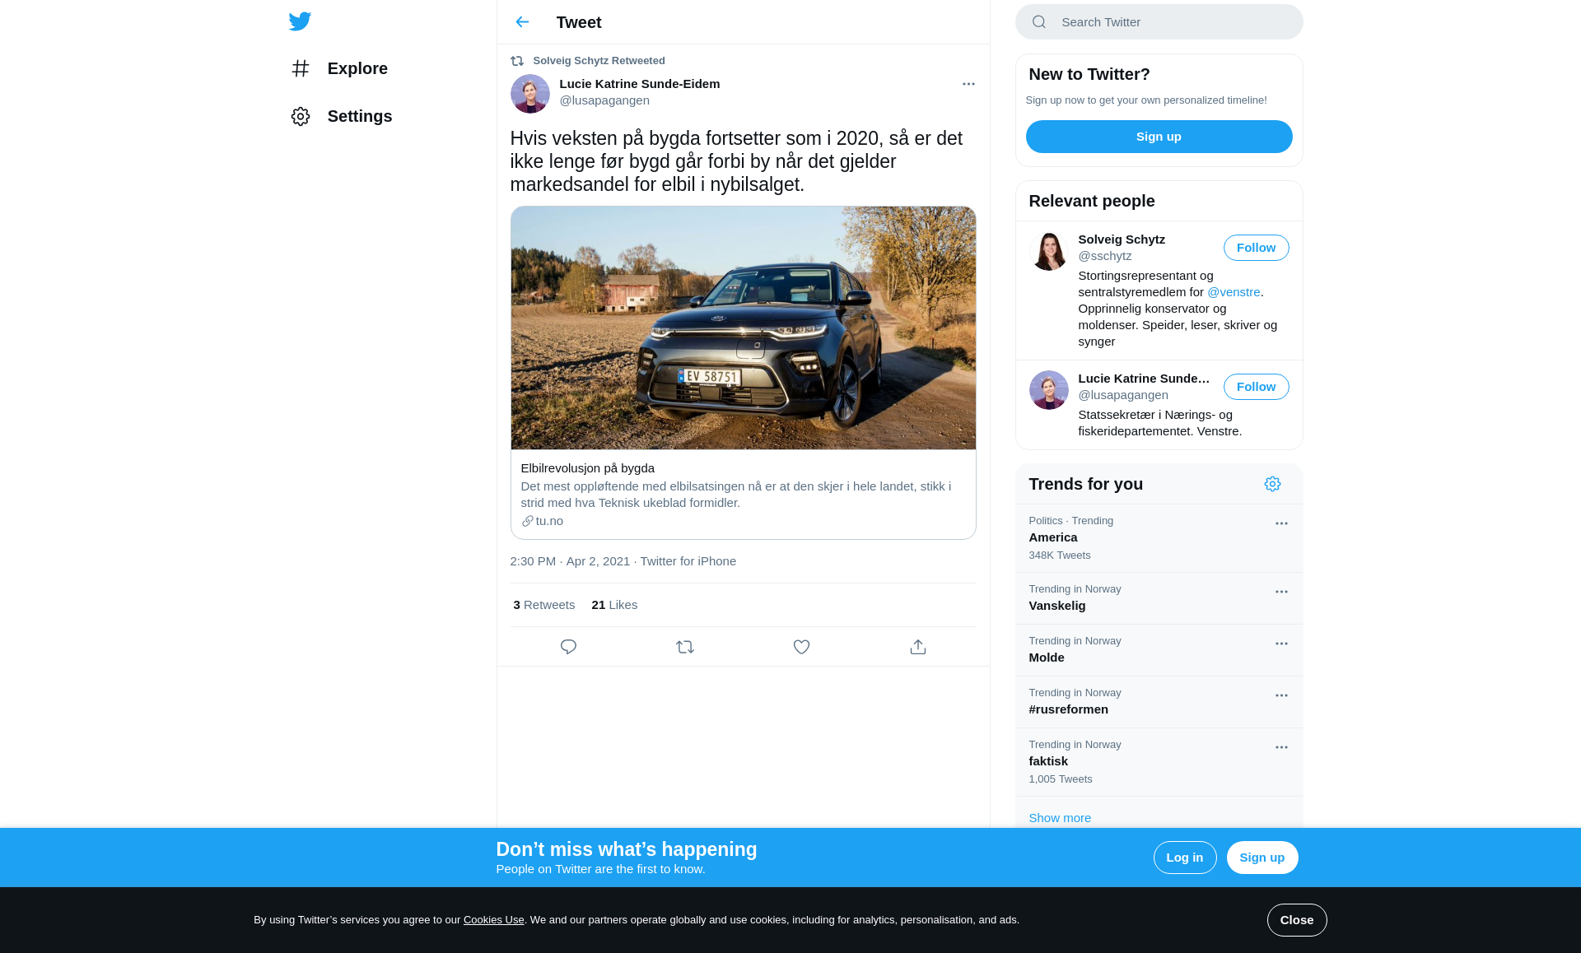Retweet using the retweet icon

point(685,647)
